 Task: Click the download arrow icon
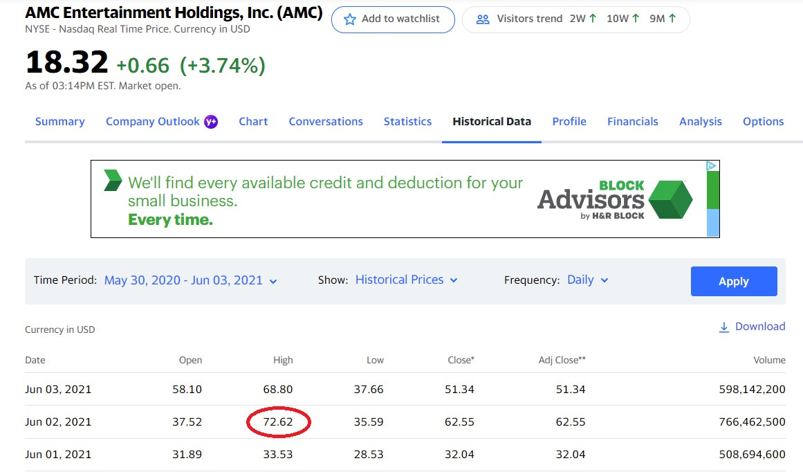click(723, 327)
